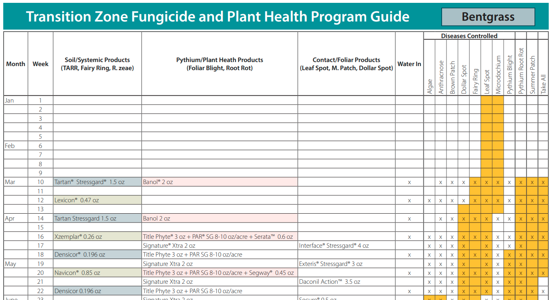Viewport: 554px width, 300px height.
Task: Click 'Tartan Stressgard 1.5 oz' in week 14
Action: 97,219
